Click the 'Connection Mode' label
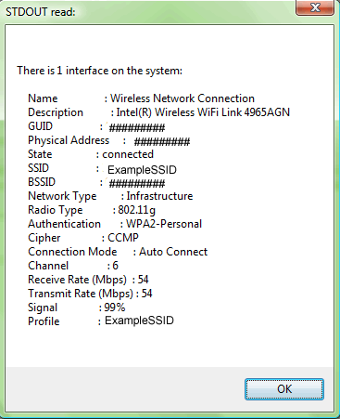The width and height of the screenshot is (340, 419). point(72,252)
